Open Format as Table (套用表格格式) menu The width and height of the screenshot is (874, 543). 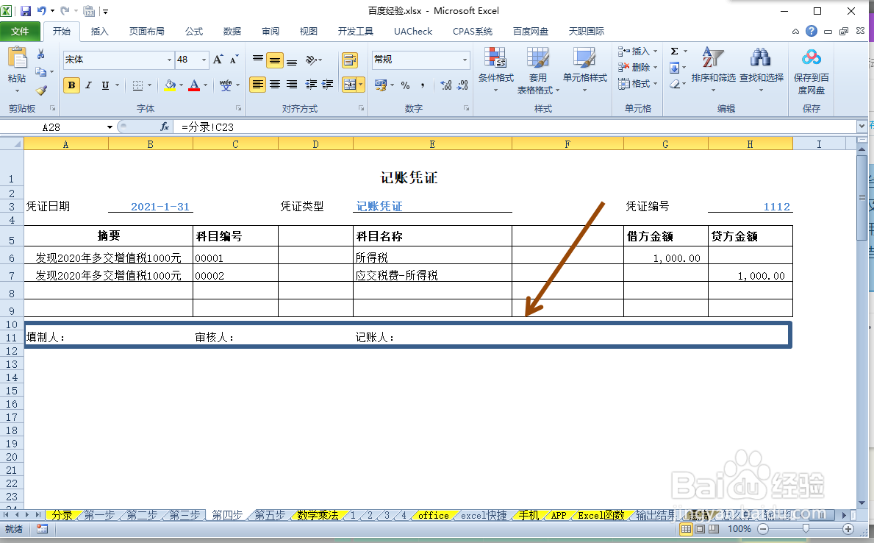538,71
